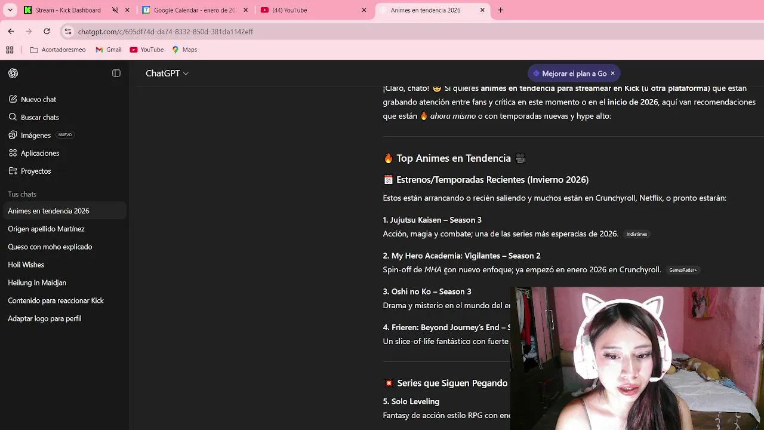The height and width of the screenshot is (430, 764).
Task: Open the YouTube bookmark
Action: tap(146, 50)
